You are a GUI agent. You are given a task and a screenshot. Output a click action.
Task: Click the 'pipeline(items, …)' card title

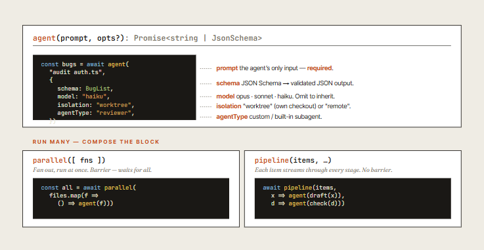(293, 160)
